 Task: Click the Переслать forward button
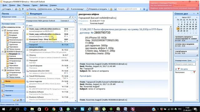tap(59, 9)
